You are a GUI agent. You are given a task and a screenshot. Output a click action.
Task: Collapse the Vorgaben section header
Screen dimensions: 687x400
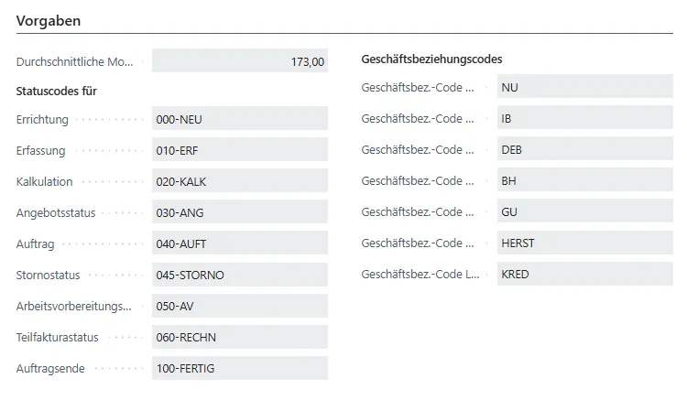point(47,18)
